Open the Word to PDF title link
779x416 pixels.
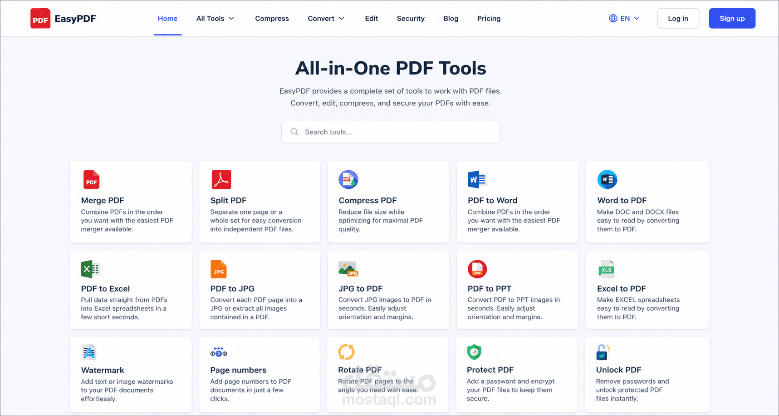pos(622,200)
